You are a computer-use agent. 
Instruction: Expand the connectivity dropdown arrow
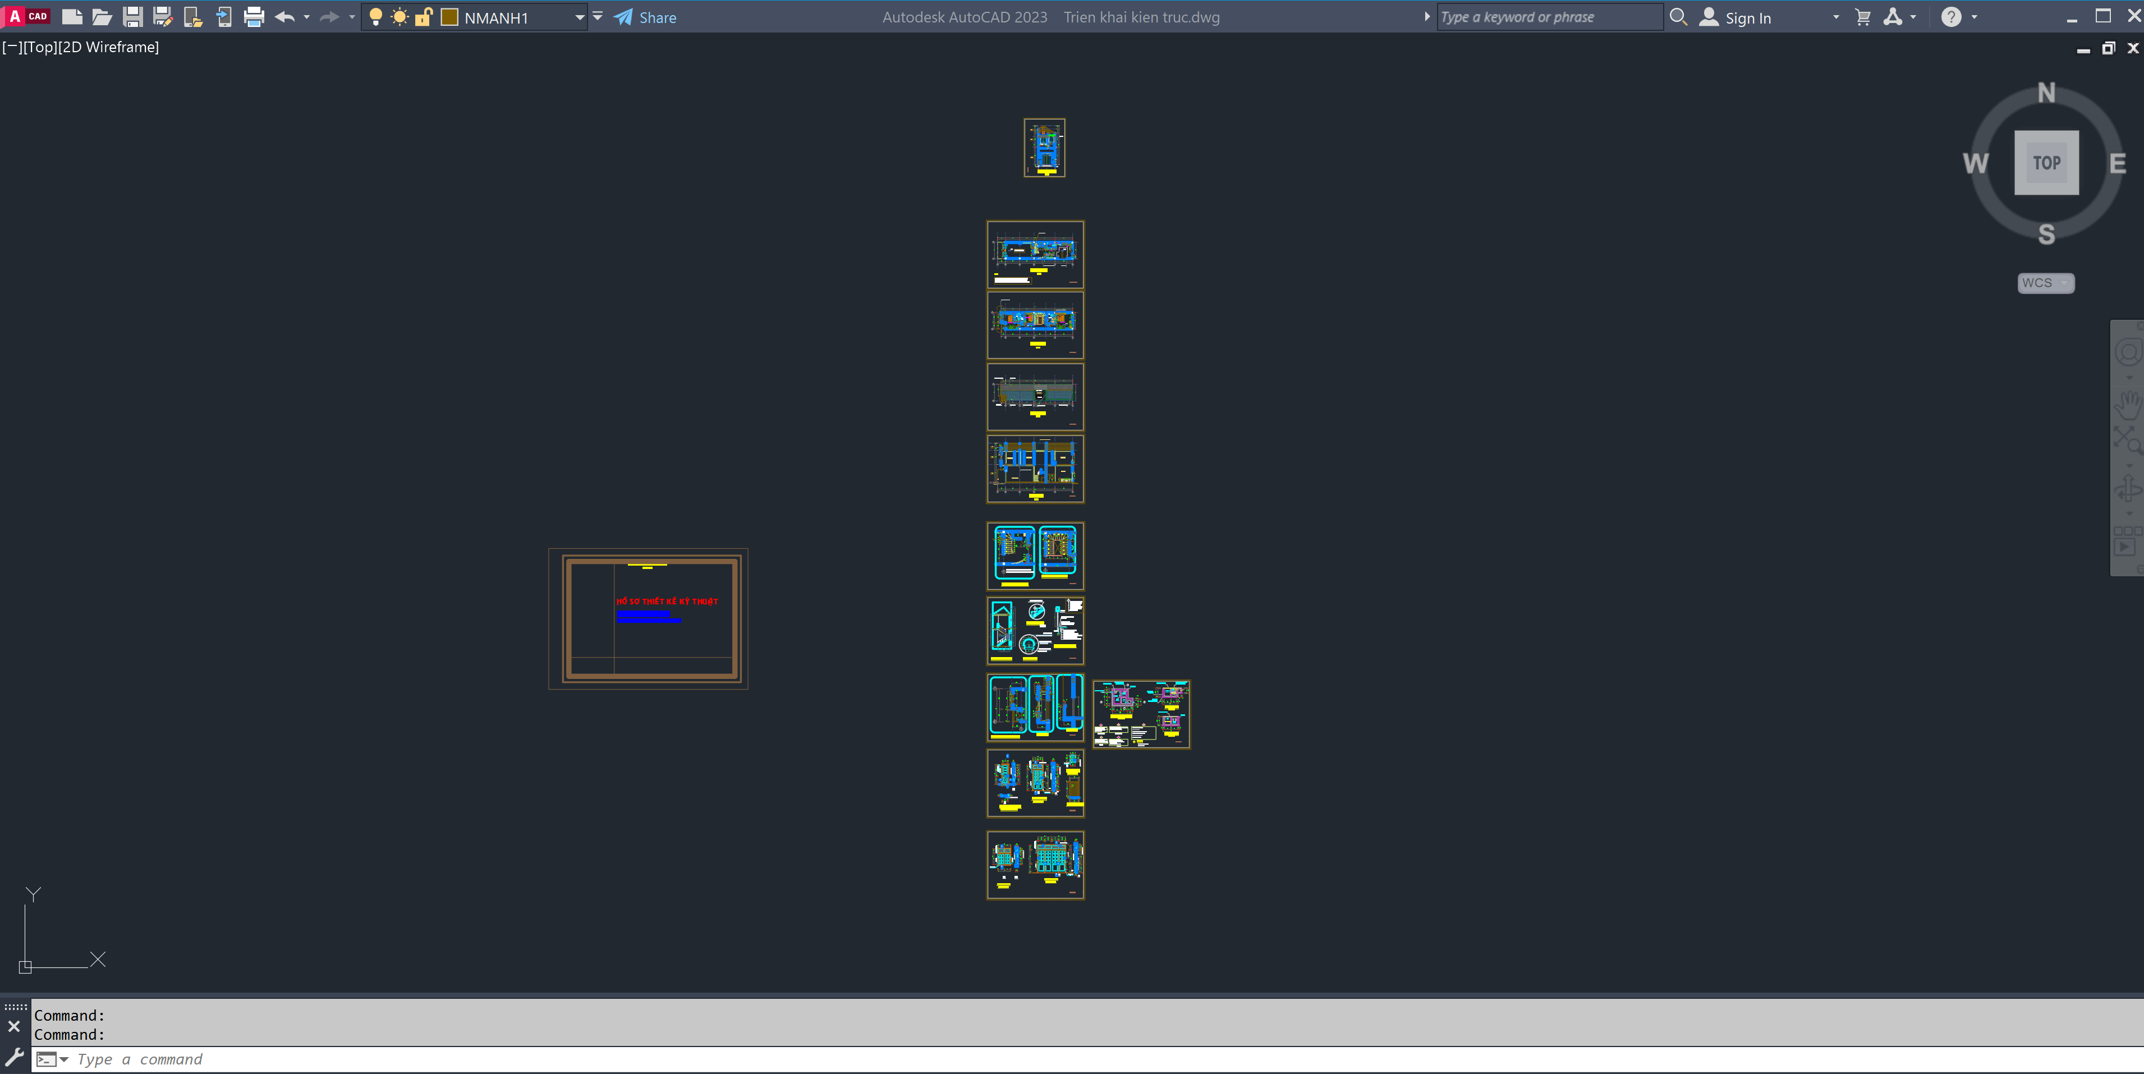coord(1913,17)
